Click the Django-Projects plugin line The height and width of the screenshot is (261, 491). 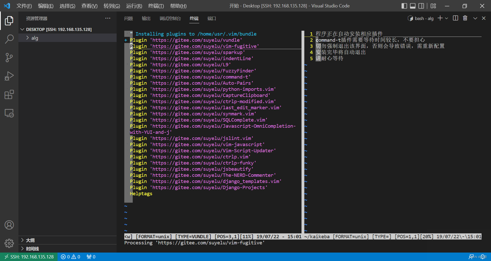coord(199,187)
